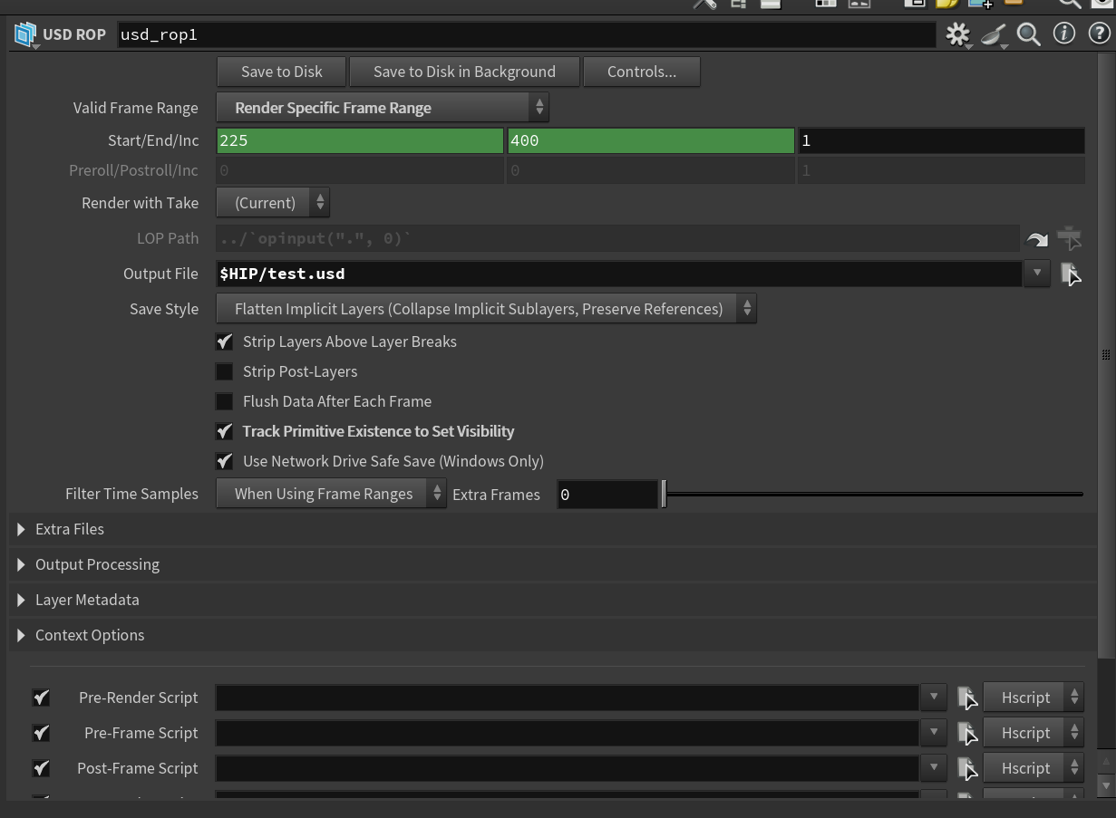Click the magnifier search parameters icon
Viewport: 1116px width, 818px height.
(x=1028, y=34)
